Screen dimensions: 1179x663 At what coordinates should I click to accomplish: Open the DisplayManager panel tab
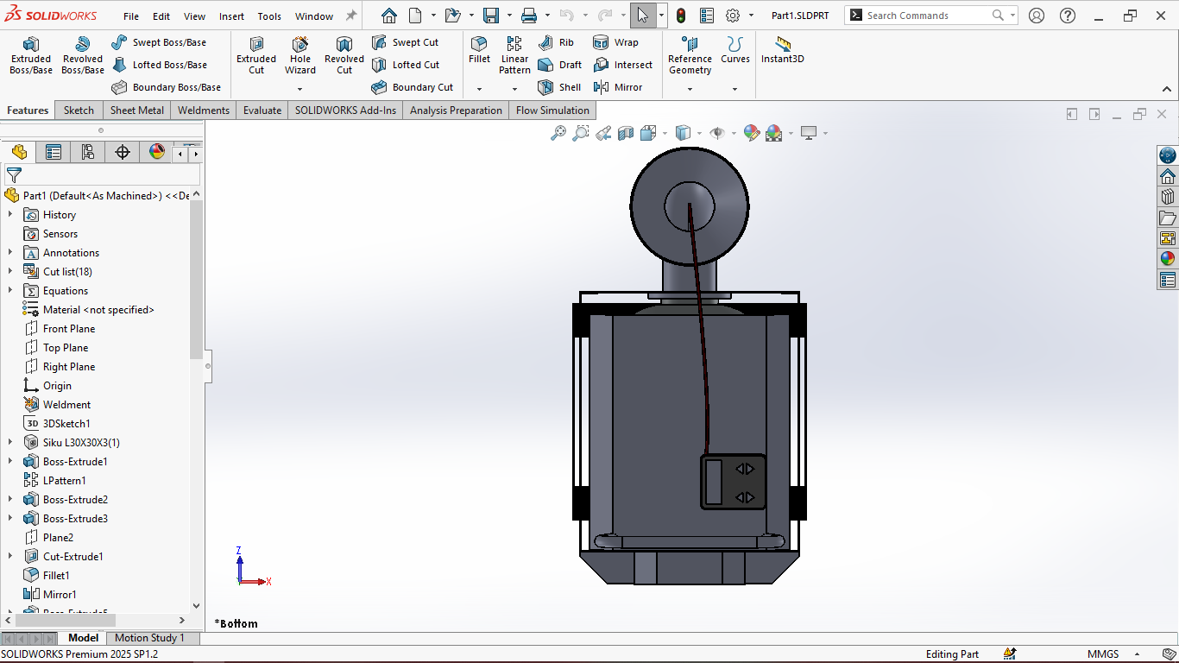[x=157, y=153]
